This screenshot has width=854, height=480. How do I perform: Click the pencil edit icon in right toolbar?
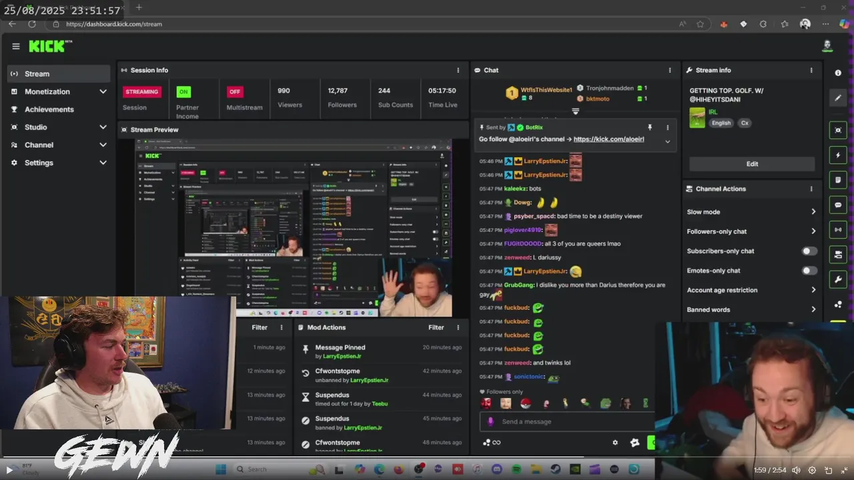coord(838,98)
